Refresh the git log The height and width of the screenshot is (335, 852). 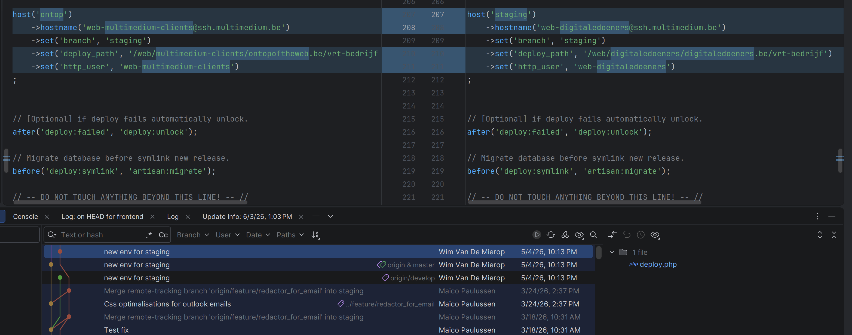pos(551,235)
